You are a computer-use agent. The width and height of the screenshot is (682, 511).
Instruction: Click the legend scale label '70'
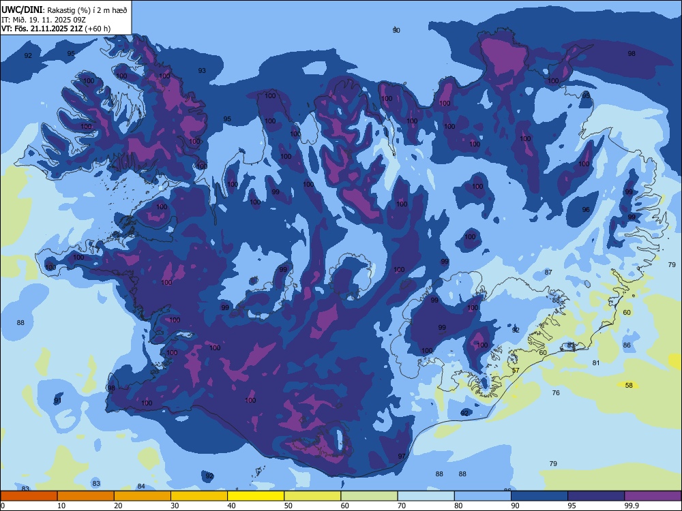(402, 506)
